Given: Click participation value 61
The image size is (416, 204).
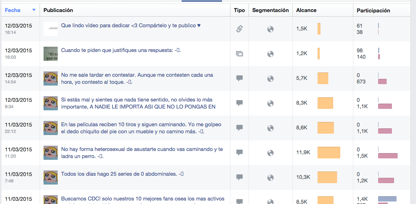Looking at the screenshot, I should click(359, 26).
